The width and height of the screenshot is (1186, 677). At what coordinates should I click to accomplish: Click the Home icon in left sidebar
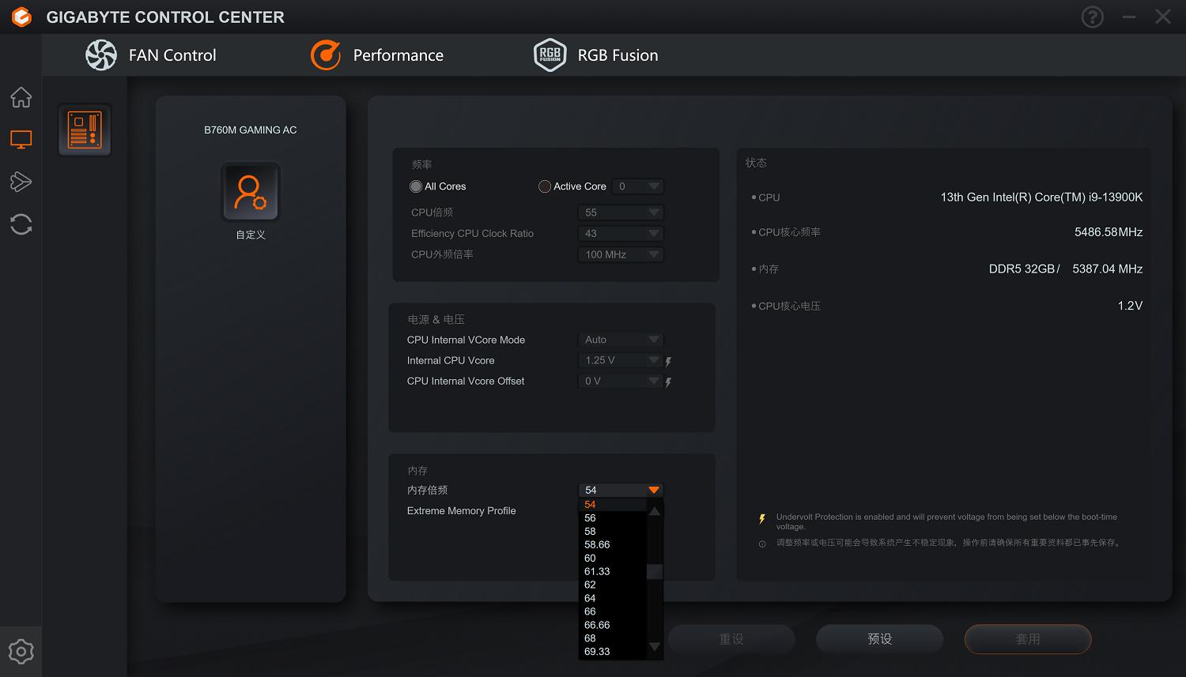[21, 97]
